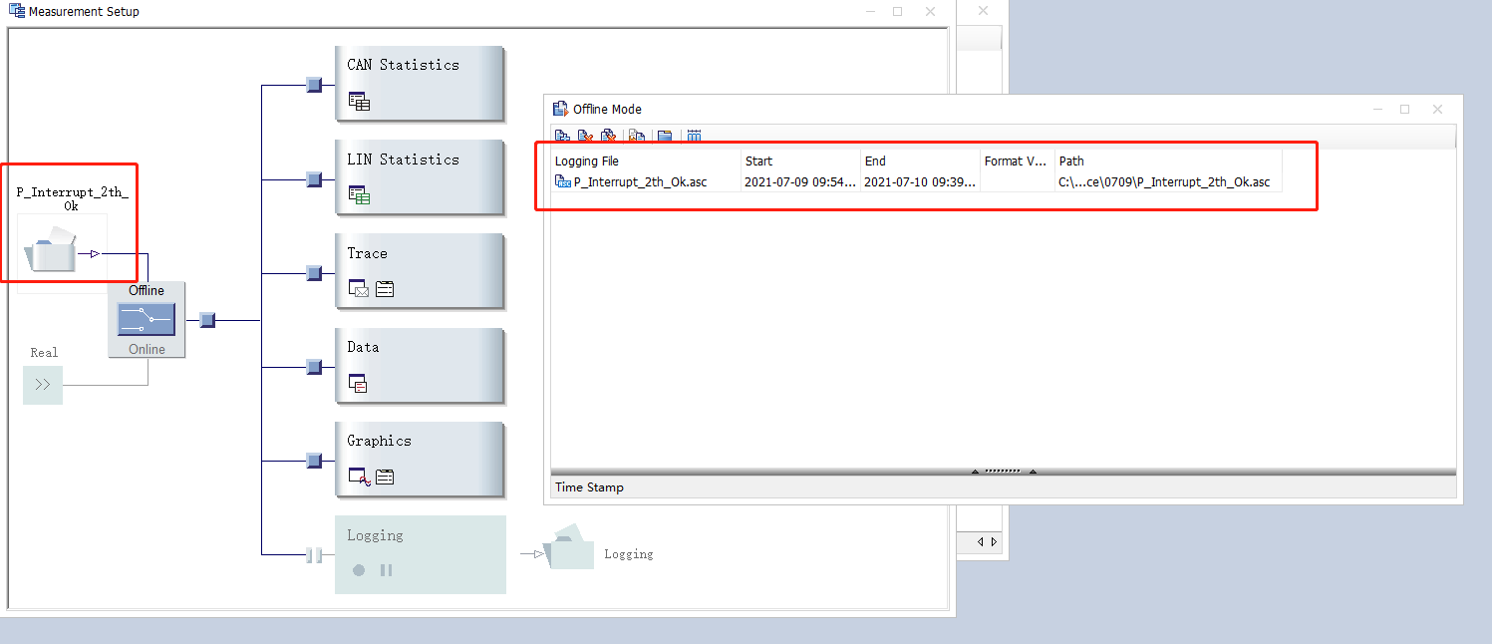
Task: Click the Offline label on mode switch
Action: pyautogui.click(x=147, y=291)
